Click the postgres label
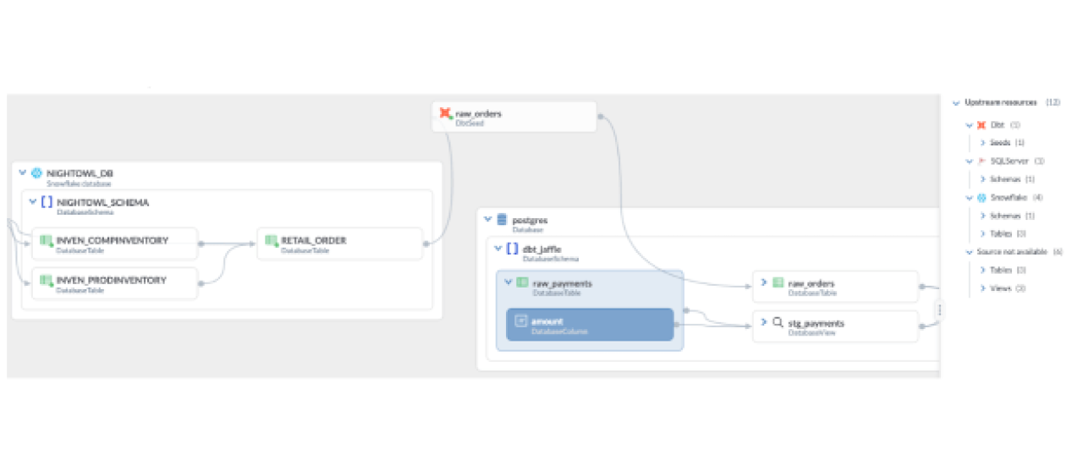This screenshot has height=471, width=1083. (x=530, y=220)
